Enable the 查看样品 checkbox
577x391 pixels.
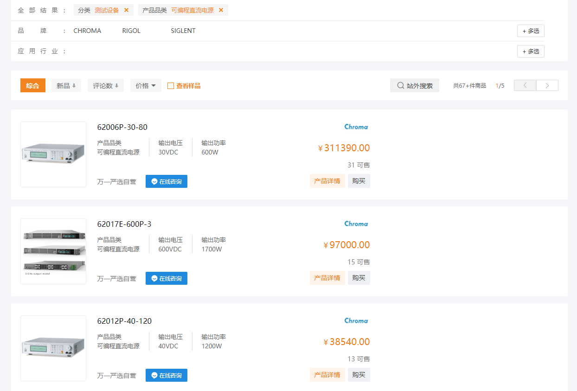tap(171, 86)
